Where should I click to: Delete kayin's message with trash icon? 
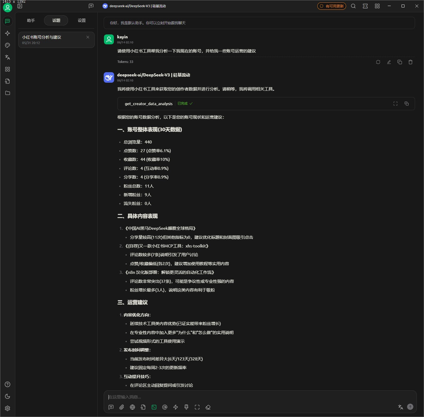[x=411, y=62]
